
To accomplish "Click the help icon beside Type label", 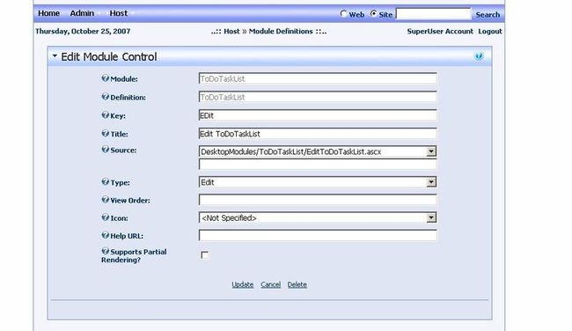I will (105, 181).
